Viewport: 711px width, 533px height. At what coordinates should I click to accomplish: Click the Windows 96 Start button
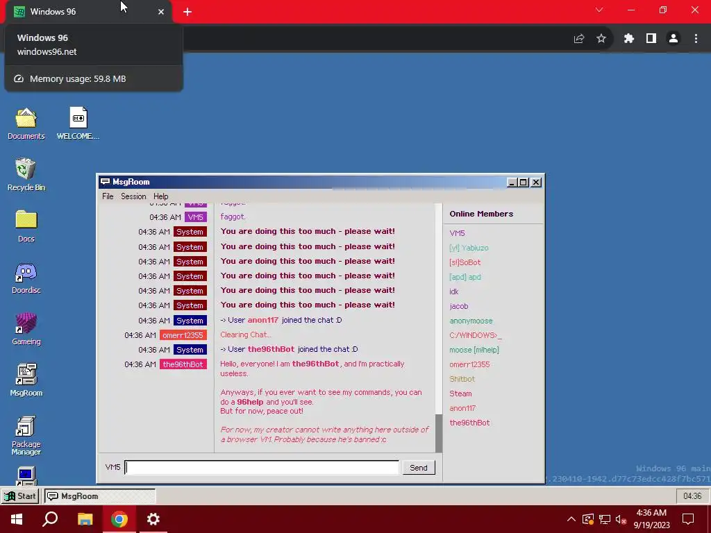[x=20, y=496]
